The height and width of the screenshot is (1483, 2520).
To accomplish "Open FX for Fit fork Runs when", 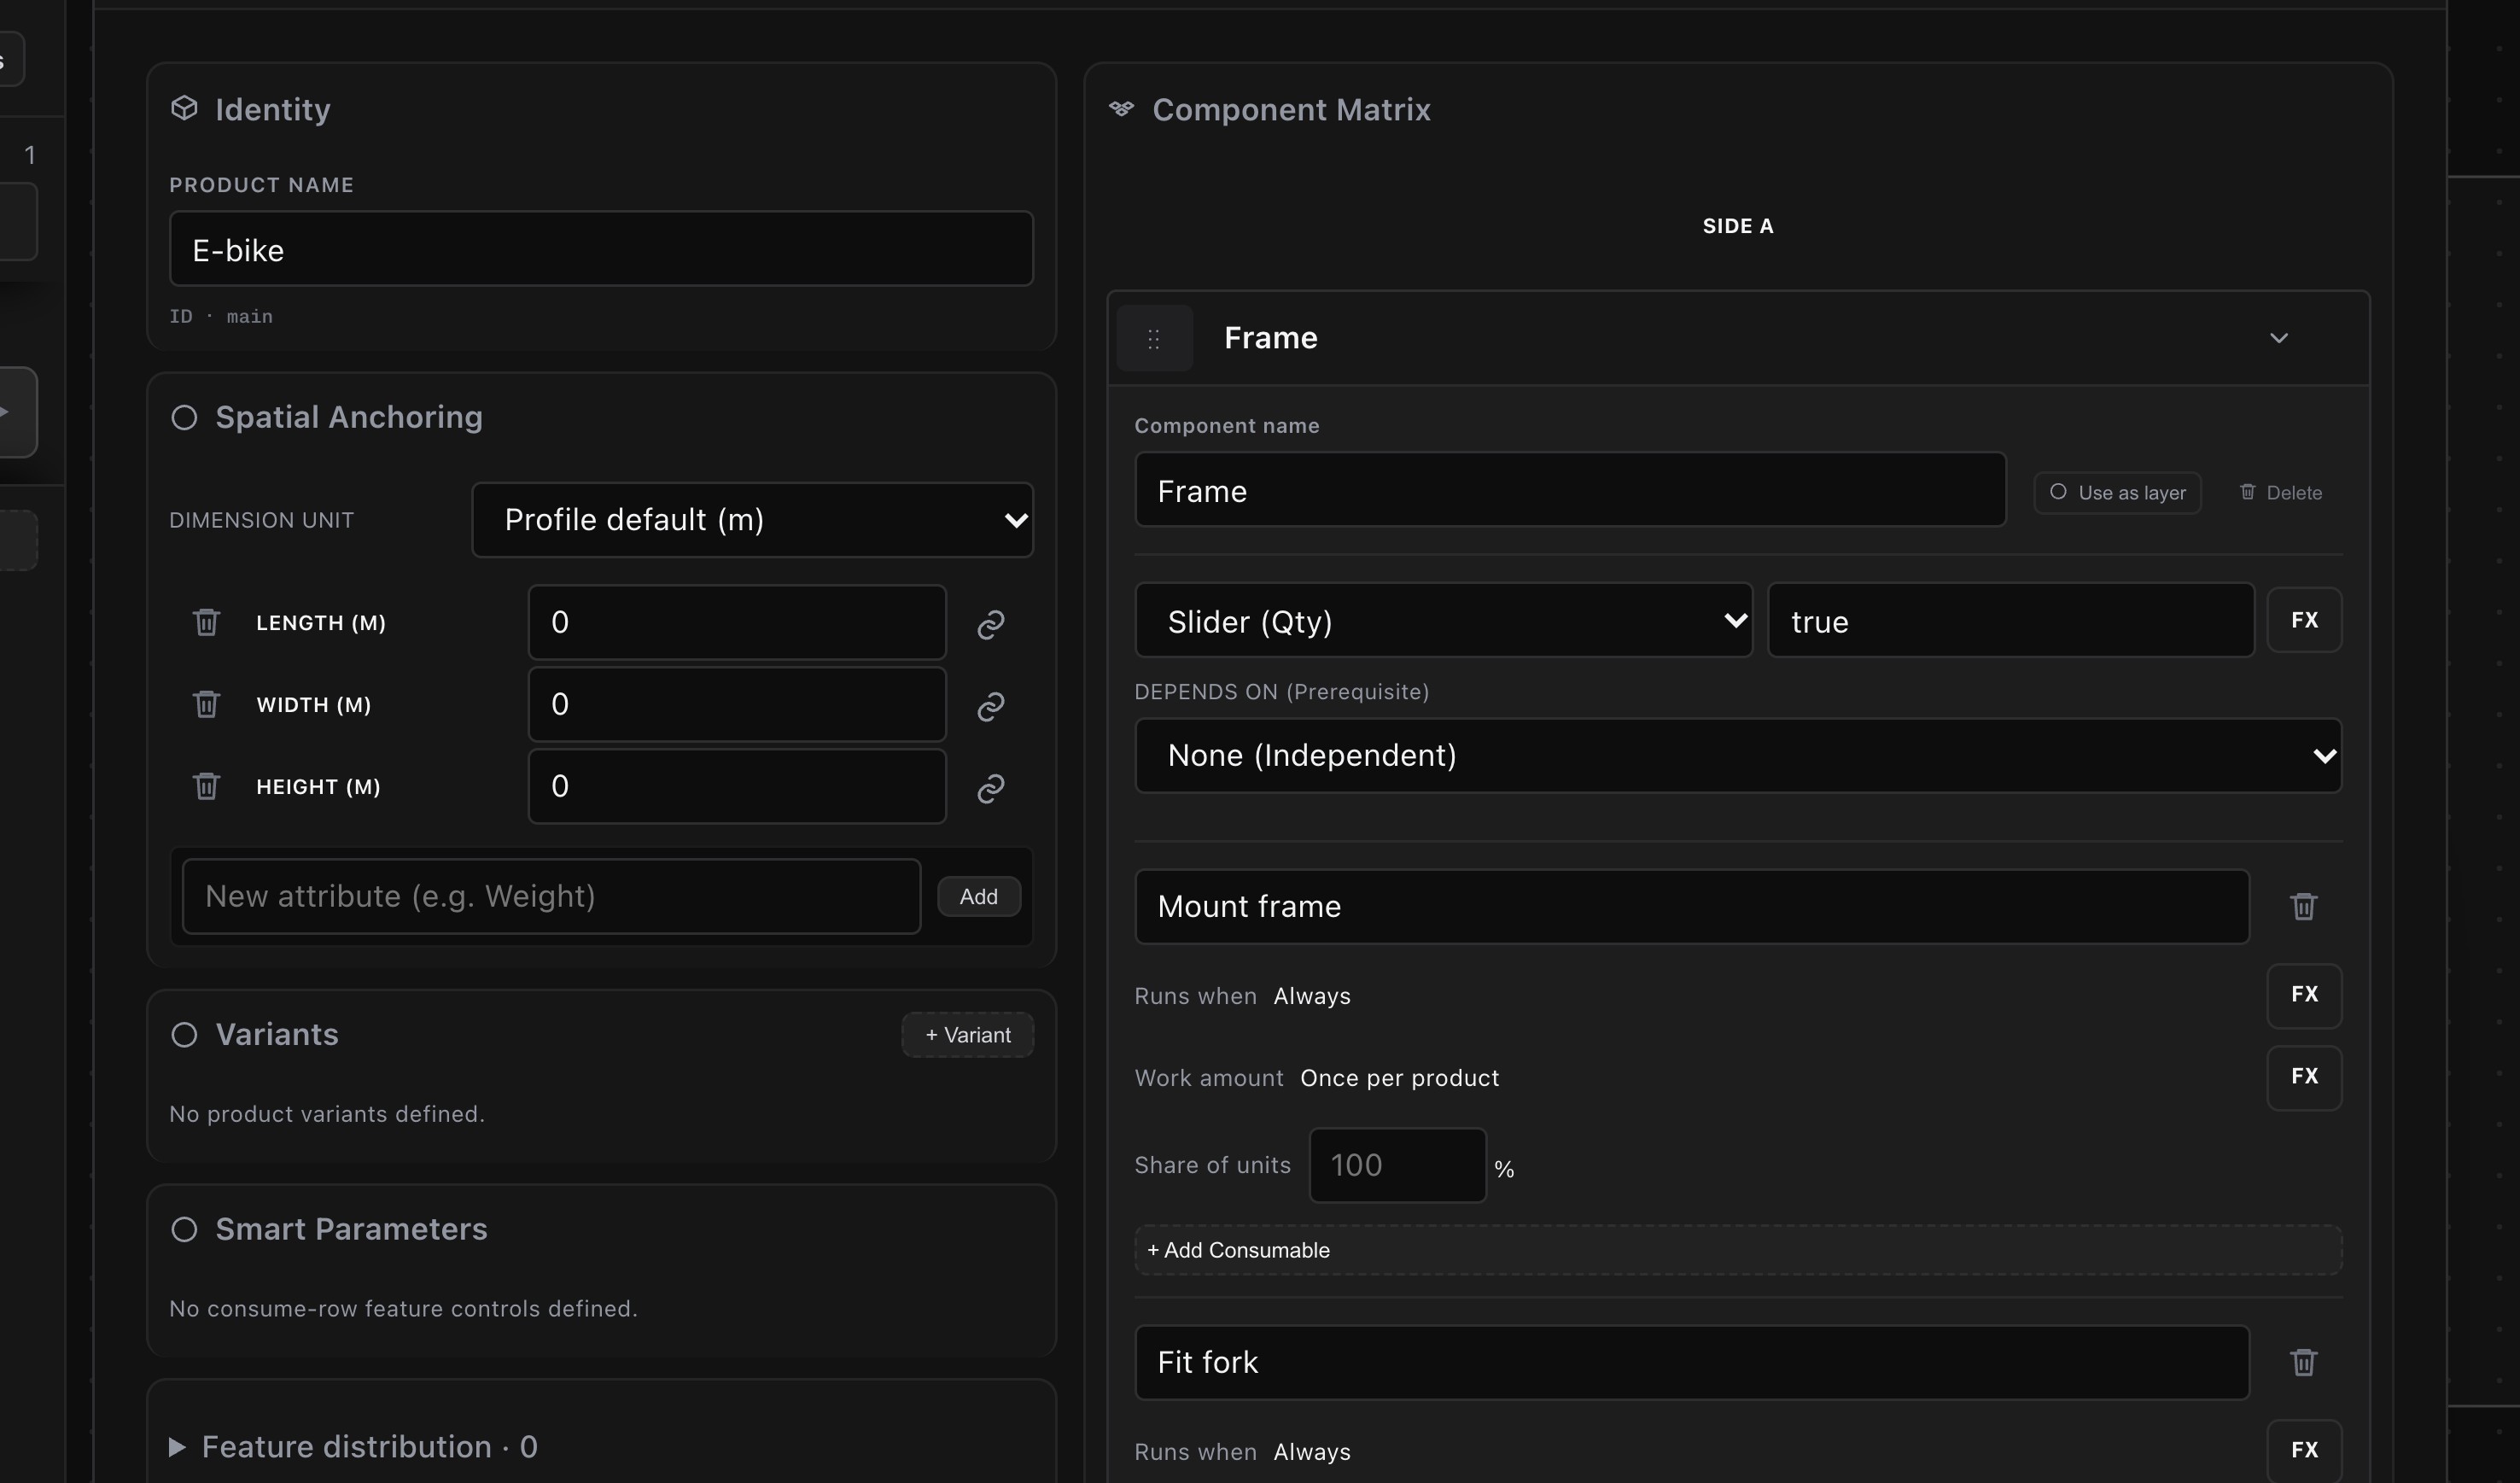I will 2304,1450.
